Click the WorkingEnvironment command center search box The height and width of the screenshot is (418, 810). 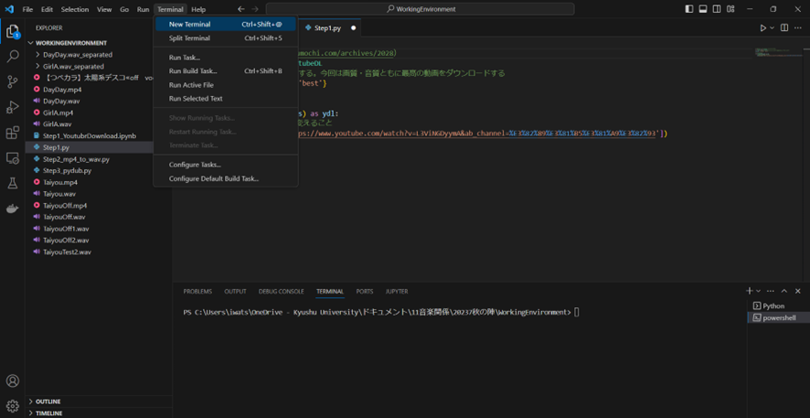tap(420, 9)
